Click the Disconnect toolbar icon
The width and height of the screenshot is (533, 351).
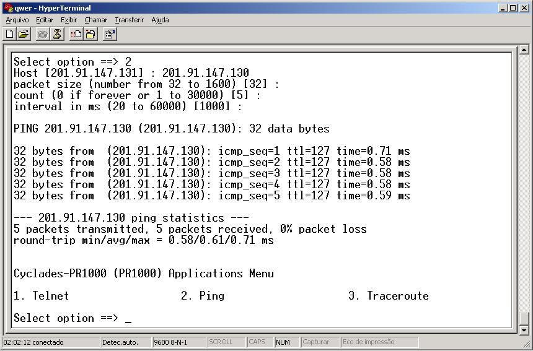[x=57, y=34]
